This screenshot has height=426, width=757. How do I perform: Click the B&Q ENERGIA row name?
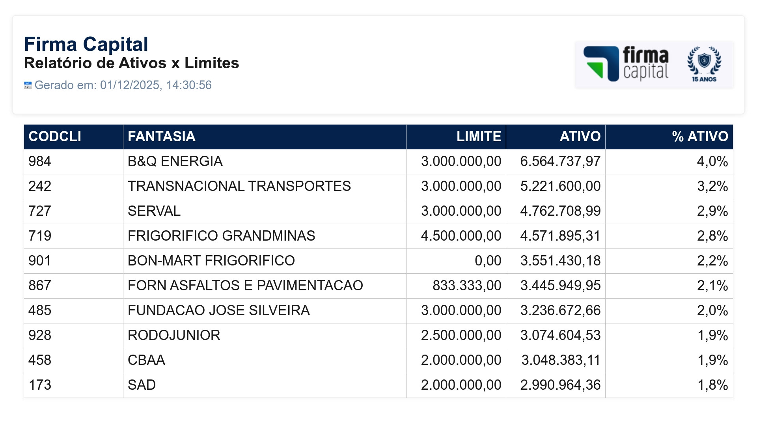point(175,162)
